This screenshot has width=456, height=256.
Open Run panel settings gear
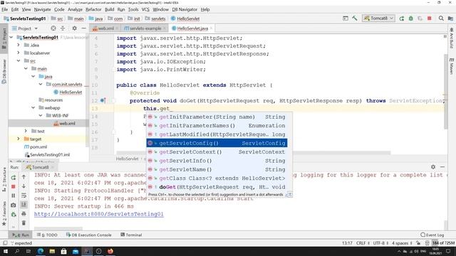pos(433,167)
